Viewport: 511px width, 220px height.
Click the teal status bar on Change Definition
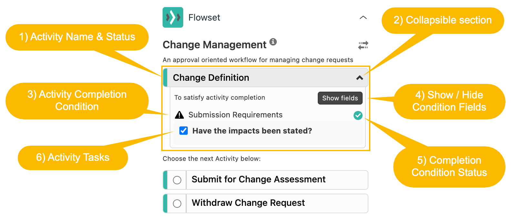(165, 78)
